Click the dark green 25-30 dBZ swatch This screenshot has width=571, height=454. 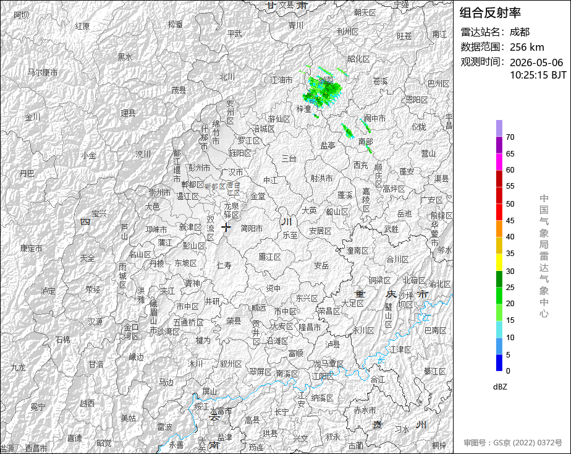click(x=499, y=279)
